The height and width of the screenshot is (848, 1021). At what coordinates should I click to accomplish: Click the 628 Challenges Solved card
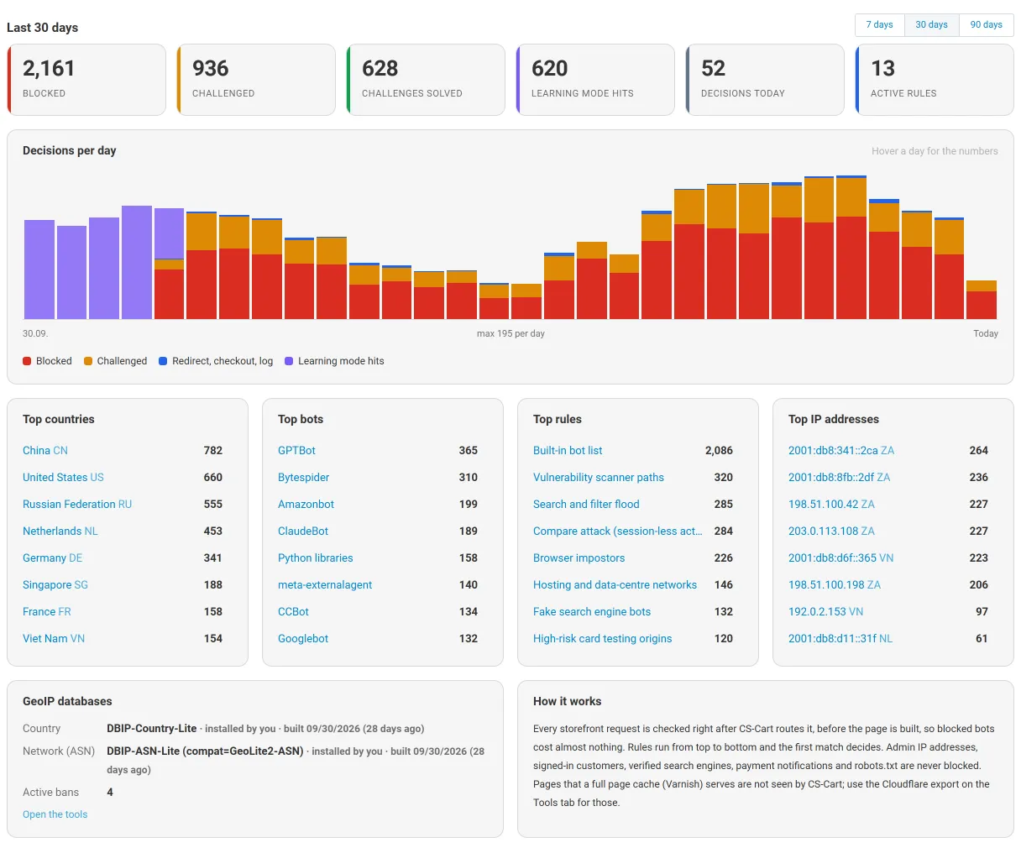pyautogui.click(x=426, y=80)
